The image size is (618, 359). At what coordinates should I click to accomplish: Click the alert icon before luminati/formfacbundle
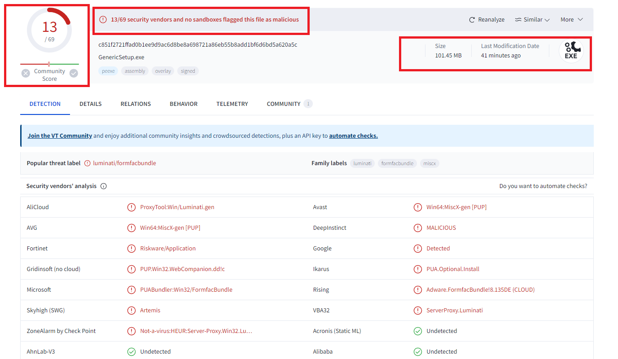click(x=88, y=163)
